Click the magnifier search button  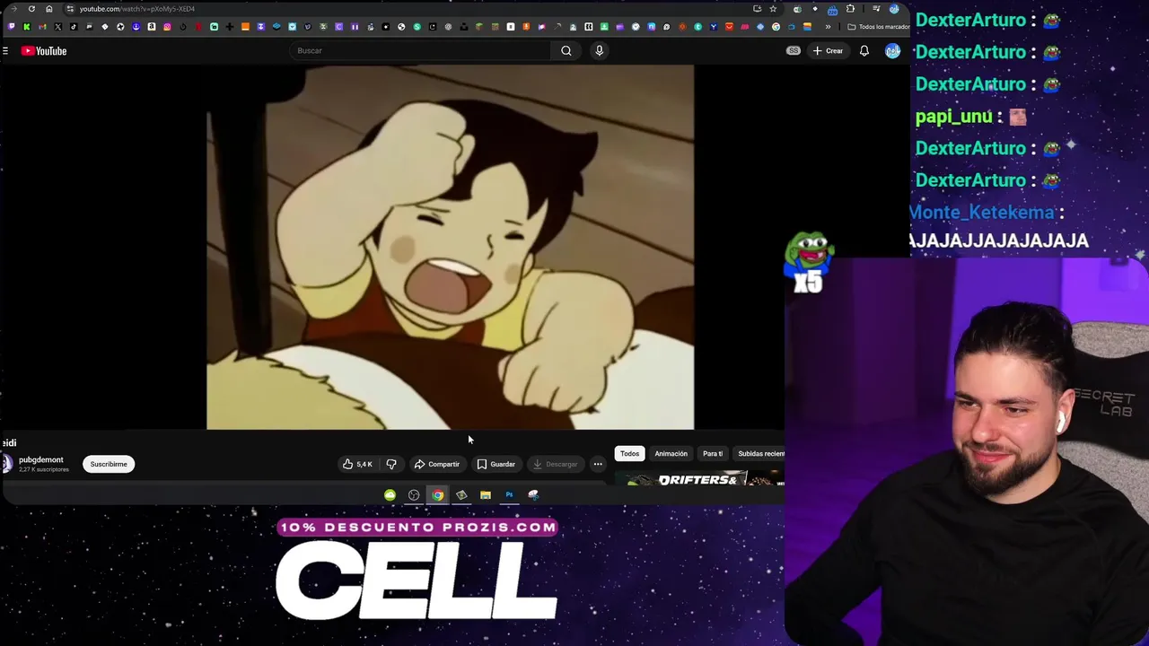click(x=566, y=50)
